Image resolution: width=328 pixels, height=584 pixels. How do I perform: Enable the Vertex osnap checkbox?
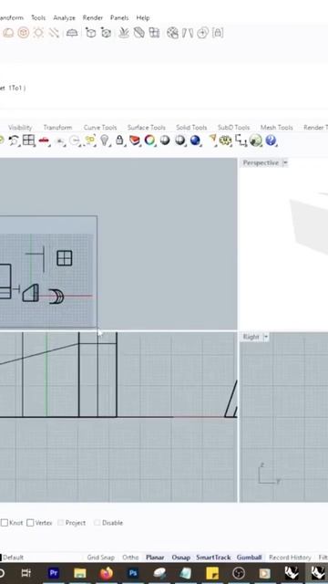pyautogui.click(x=30, y=523)
